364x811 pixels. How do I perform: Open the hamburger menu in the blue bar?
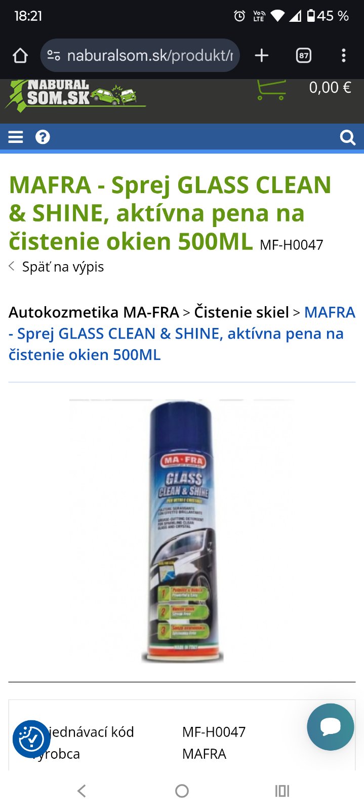click(16, 137)
